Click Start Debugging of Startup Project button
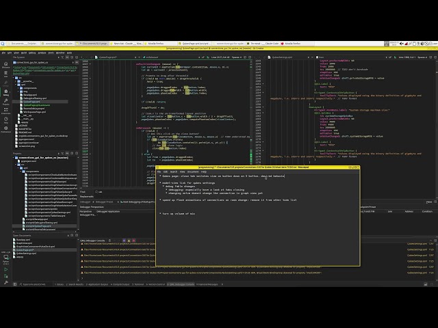This screenshot has height=328, width=438. pyautogui.click(x=138, y=202)
